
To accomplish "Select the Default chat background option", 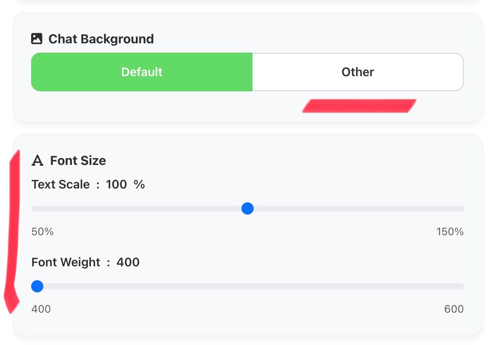I will click(142, 72).
